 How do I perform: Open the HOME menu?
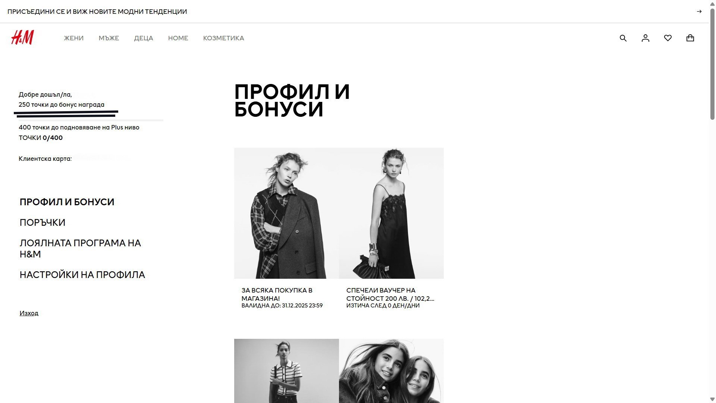[x=178, y=38]
